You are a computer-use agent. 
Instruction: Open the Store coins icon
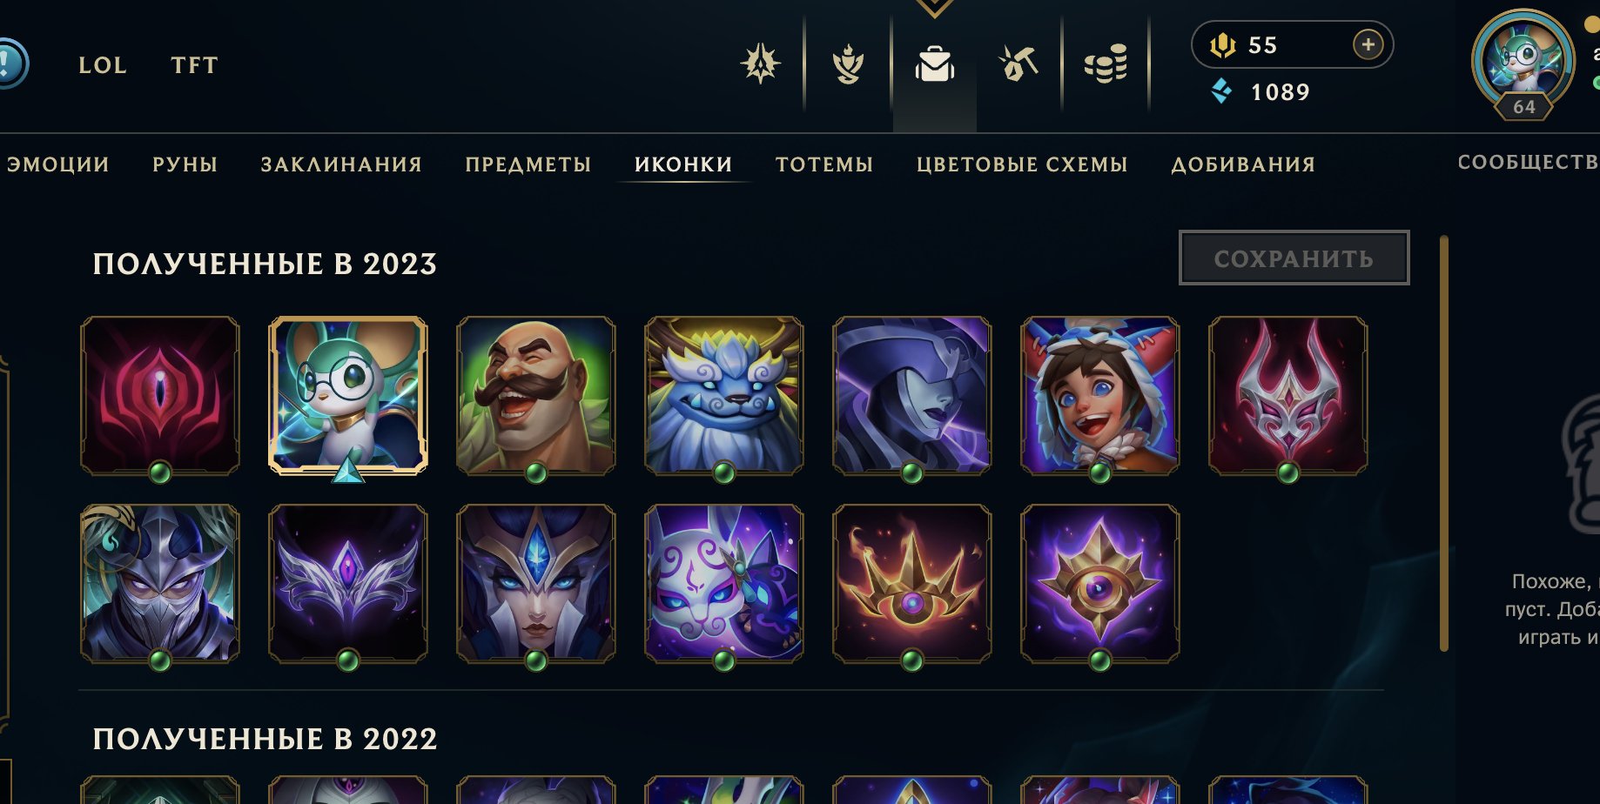1106,64
